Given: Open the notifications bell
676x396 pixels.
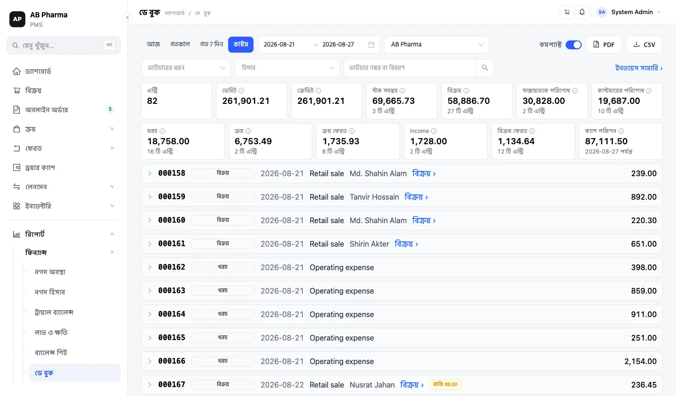Looking at the screenshot, I should (x=582, y=12).
